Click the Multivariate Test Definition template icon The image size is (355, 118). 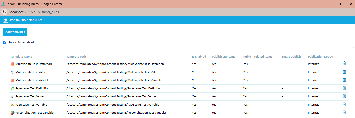tap(12, 64)
